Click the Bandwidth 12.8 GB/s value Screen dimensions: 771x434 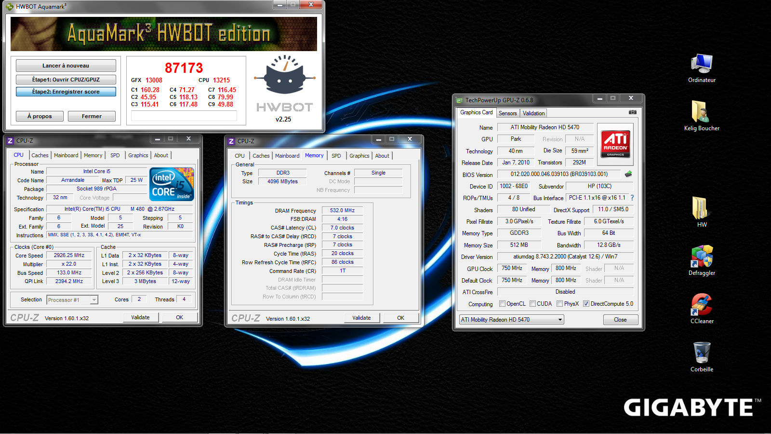click(x=609, y=245)
